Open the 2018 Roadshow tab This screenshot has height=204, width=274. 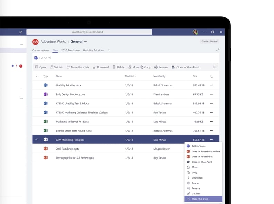(70, 50)
